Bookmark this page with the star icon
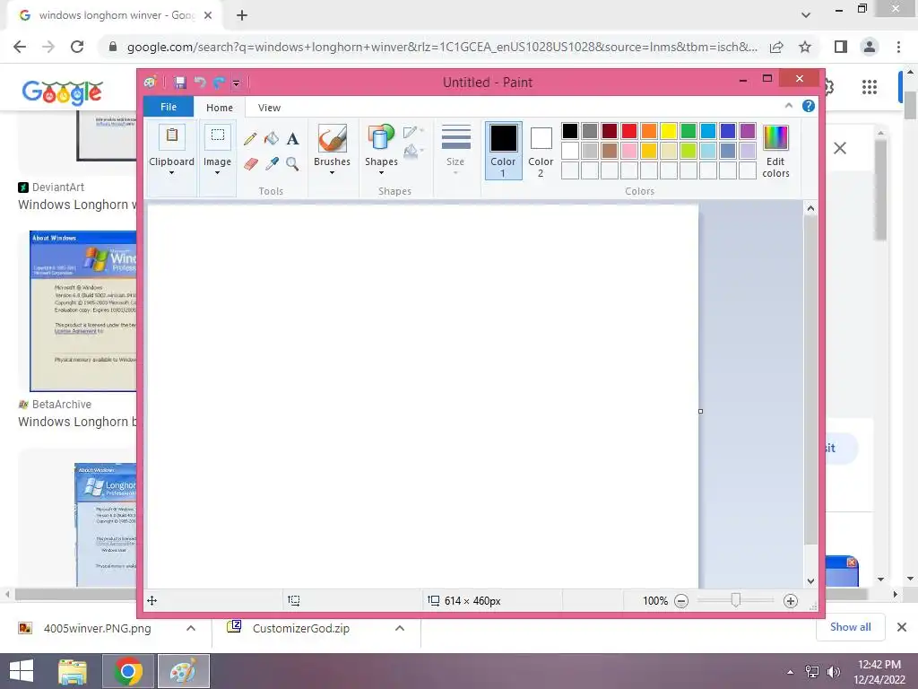 pyautogui.click(x=805, y=47)
